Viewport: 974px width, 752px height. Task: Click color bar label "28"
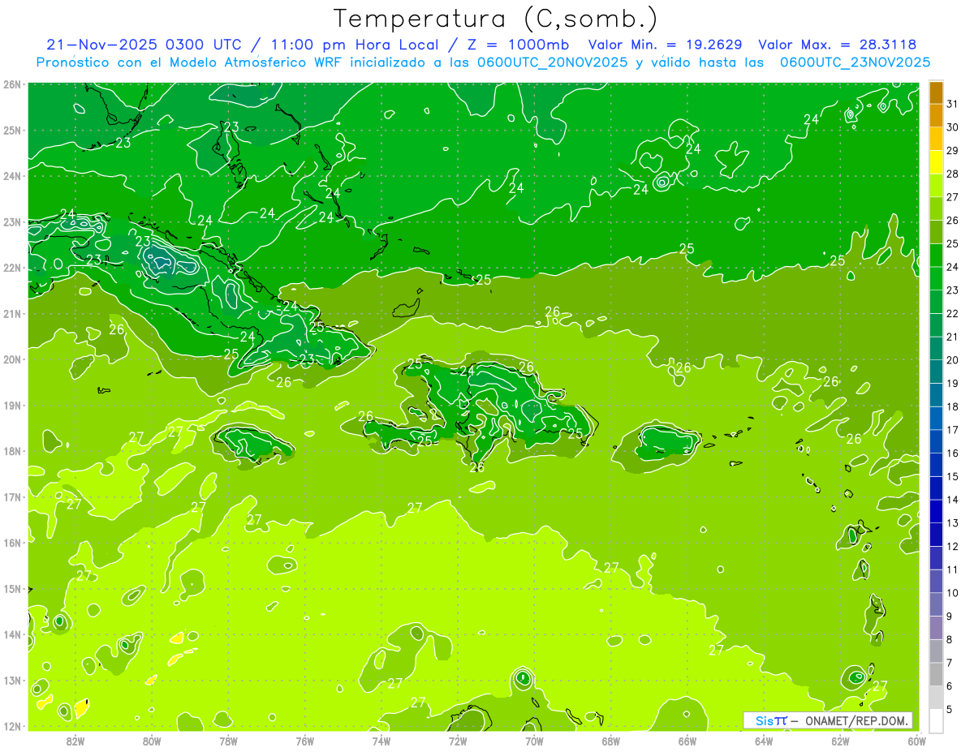952,174
